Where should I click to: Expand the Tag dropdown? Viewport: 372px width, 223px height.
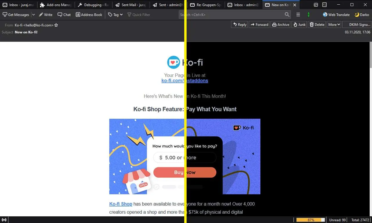click(x=115, y=15)
